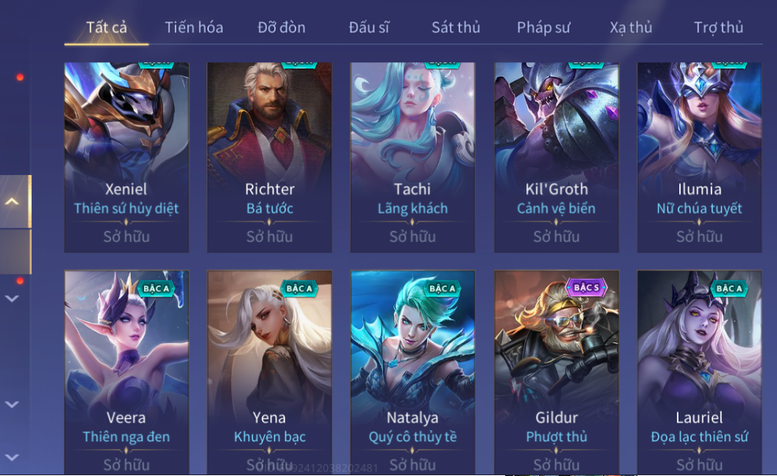This screenshot has height=476, width=777.
Task: Show the Pháp sư skins tab
Action: 544,28
